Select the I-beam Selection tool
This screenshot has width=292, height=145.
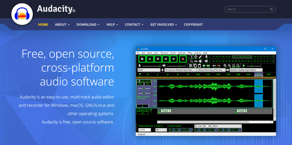pyautogui.click(x=191, y=57)
